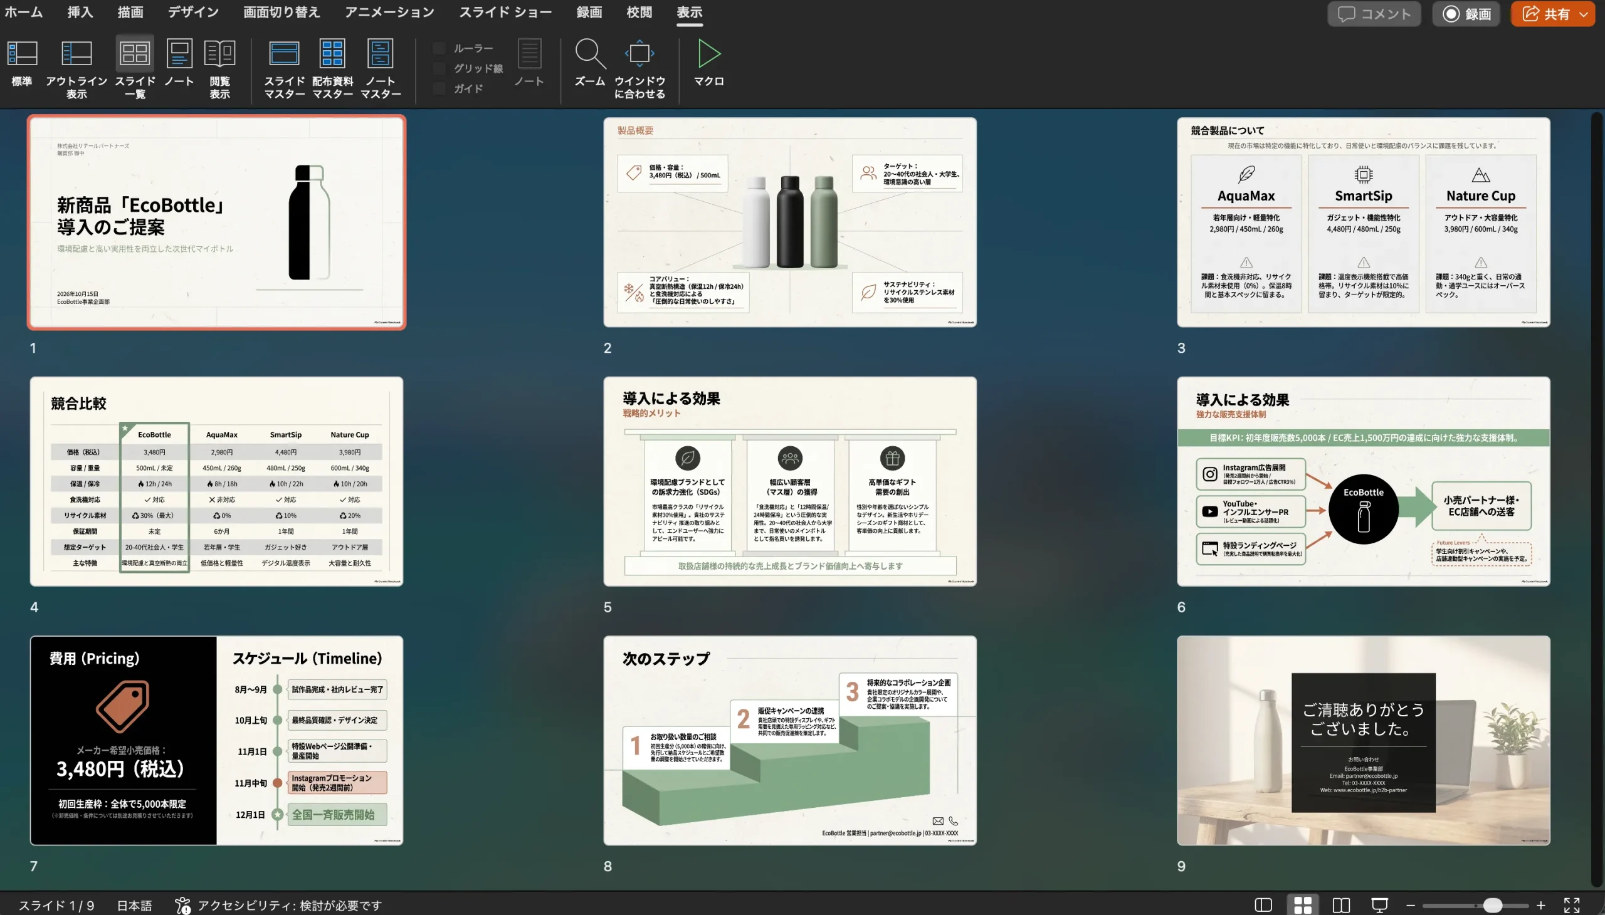Click the vertical scrollbar on right
The height and width of the screenshot is (915, 1605).
tap(1597, 498)
